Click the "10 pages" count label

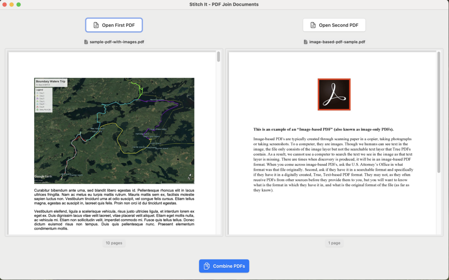[114, 243]
